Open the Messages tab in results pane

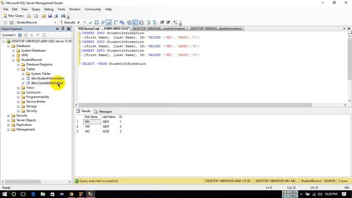point(103,111)
